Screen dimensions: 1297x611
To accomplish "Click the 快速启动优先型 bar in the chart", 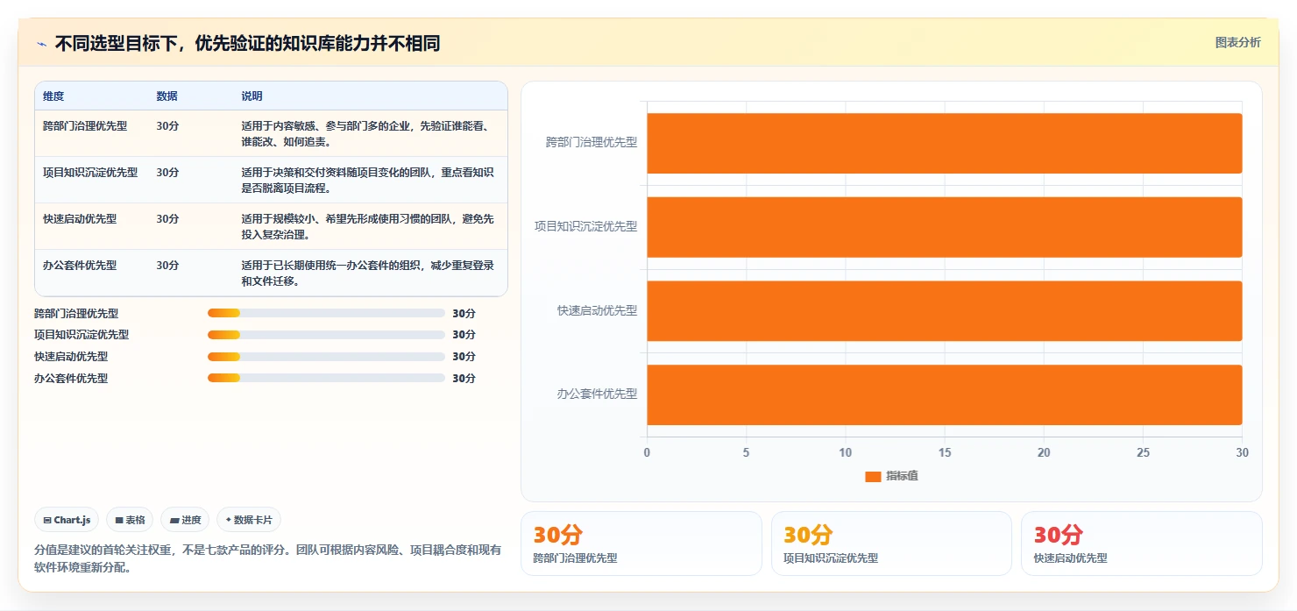I will click(945, 310).
